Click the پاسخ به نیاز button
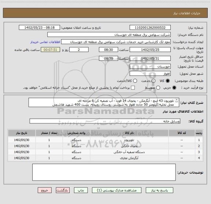The image size is (211, 204). 159,190
